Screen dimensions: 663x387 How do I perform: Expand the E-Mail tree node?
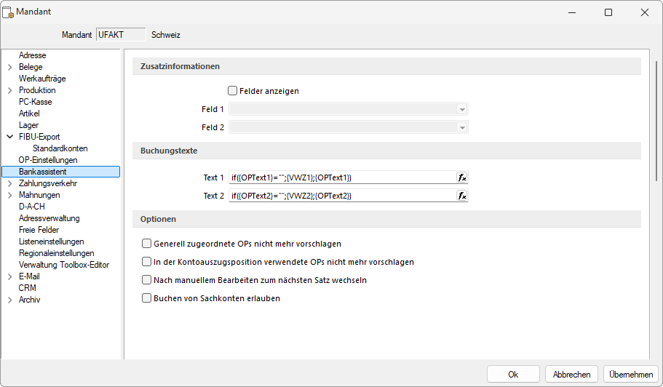9,276
